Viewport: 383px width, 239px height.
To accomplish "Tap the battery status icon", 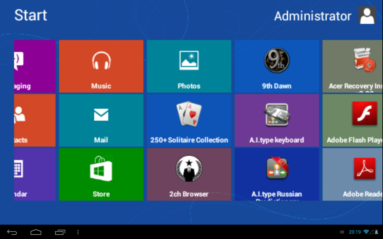I will point(376,232).
